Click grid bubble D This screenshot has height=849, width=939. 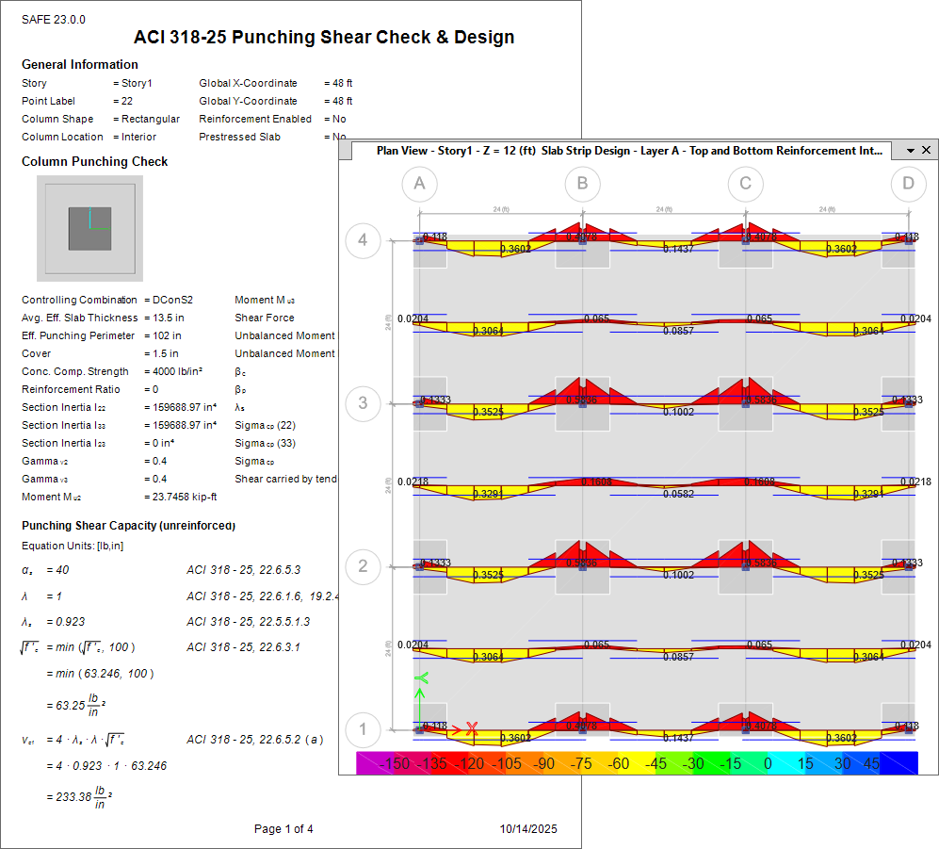click(x=908, y=184)
